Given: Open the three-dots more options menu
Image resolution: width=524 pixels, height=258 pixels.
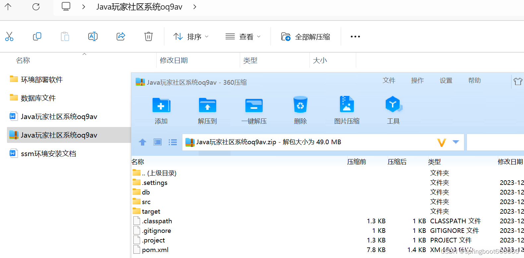Looking at the screenshot, I should pos(355,36).
